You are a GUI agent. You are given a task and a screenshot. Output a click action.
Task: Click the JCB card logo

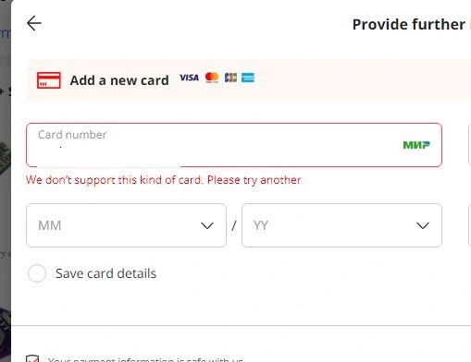pyautogui.click(x=230, y=78)
